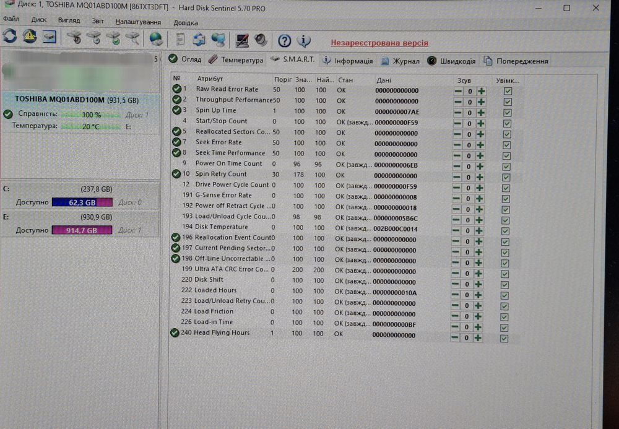Image resolution: width=619 pixels, height=429 pixels.
Task: Disable the Disk Temperature attribute checkbox
Action: click(x=506, y=231)
